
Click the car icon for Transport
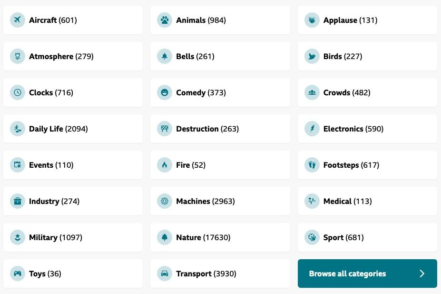tap(165, 274)
